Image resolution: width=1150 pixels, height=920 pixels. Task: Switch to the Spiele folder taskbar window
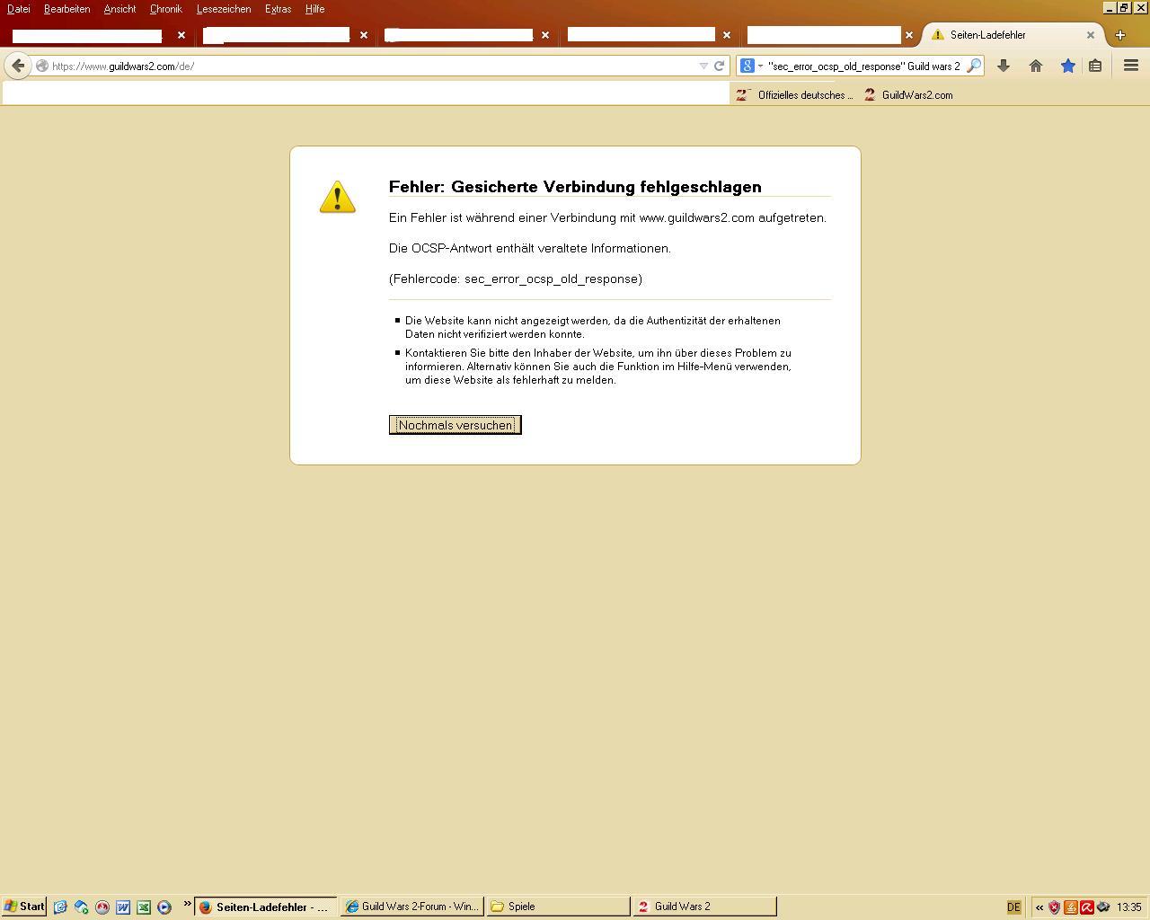point(558,907)
